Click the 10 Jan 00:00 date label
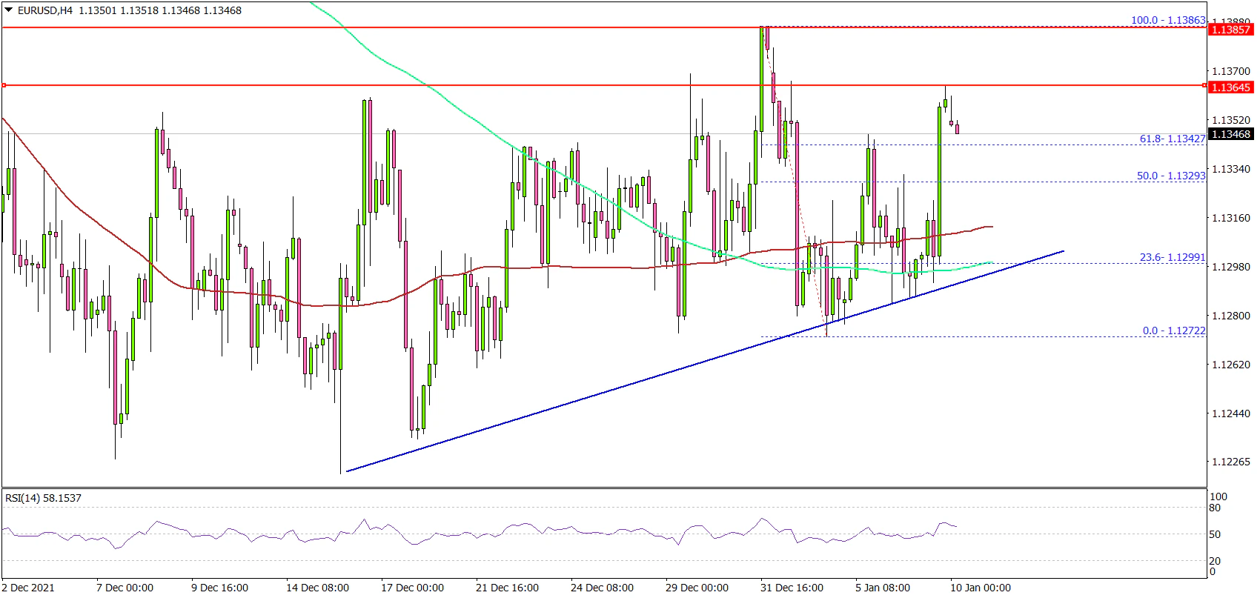1260x598 pixels. (980, 588)
